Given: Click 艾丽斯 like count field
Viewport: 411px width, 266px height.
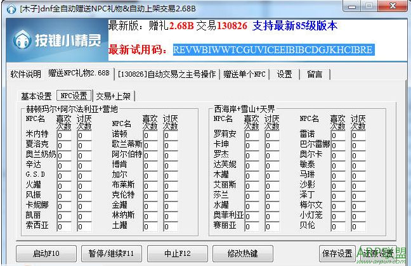Looking at the screenshot, I should click(x=252, y=186).
